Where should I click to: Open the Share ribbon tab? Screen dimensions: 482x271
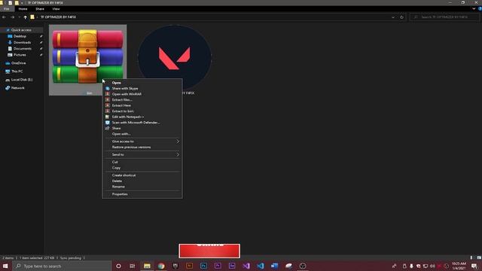40,9
